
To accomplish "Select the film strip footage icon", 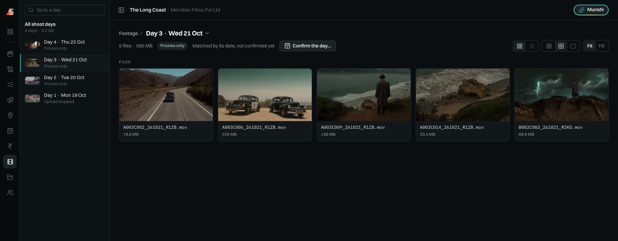I will pyautogui.click(x=10, y=162).
